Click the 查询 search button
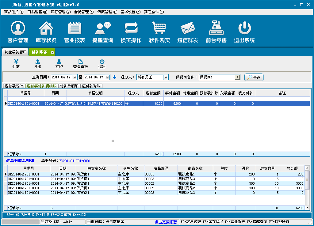314x226 pixels. click(x=254, y=77)
